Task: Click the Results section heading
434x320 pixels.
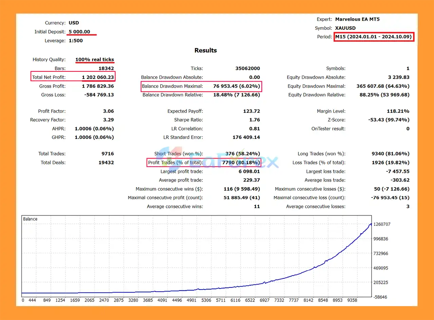Action: tap(205, 50)
